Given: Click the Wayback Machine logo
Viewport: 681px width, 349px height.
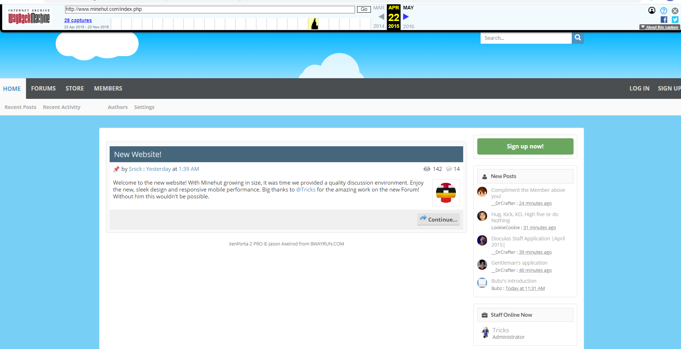Looking at the screenshot, I should pos(29,17).
